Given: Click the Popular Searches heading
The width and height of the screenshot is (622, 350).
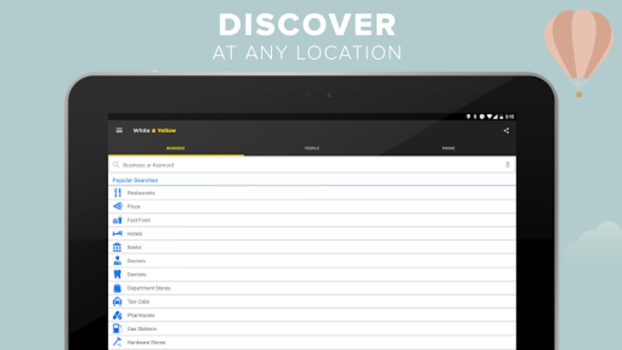Looking at the screenshot, I should tap(135, 180).
